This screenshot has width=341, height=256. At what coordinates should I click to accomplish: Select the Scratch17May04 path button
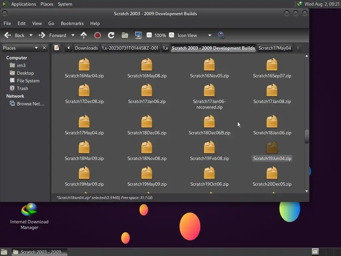275,48
